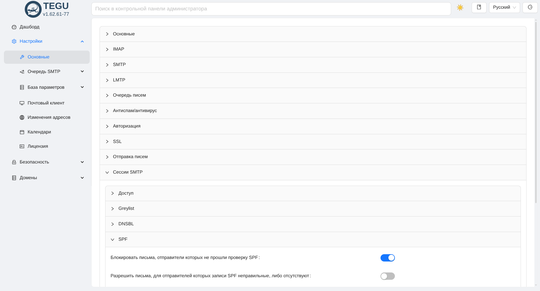Viewport: 540px width, 291px height.
Task: Expand the Очередь SMTP submenu chevron
Action: click(82, 71)
